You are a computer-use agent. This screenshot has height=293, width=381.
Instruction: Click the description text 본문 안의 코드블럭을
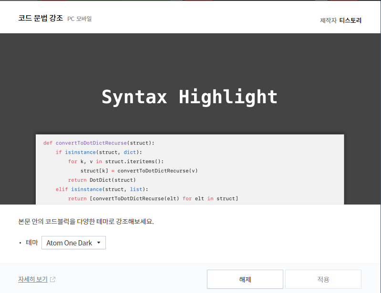(x=47, y=221)
